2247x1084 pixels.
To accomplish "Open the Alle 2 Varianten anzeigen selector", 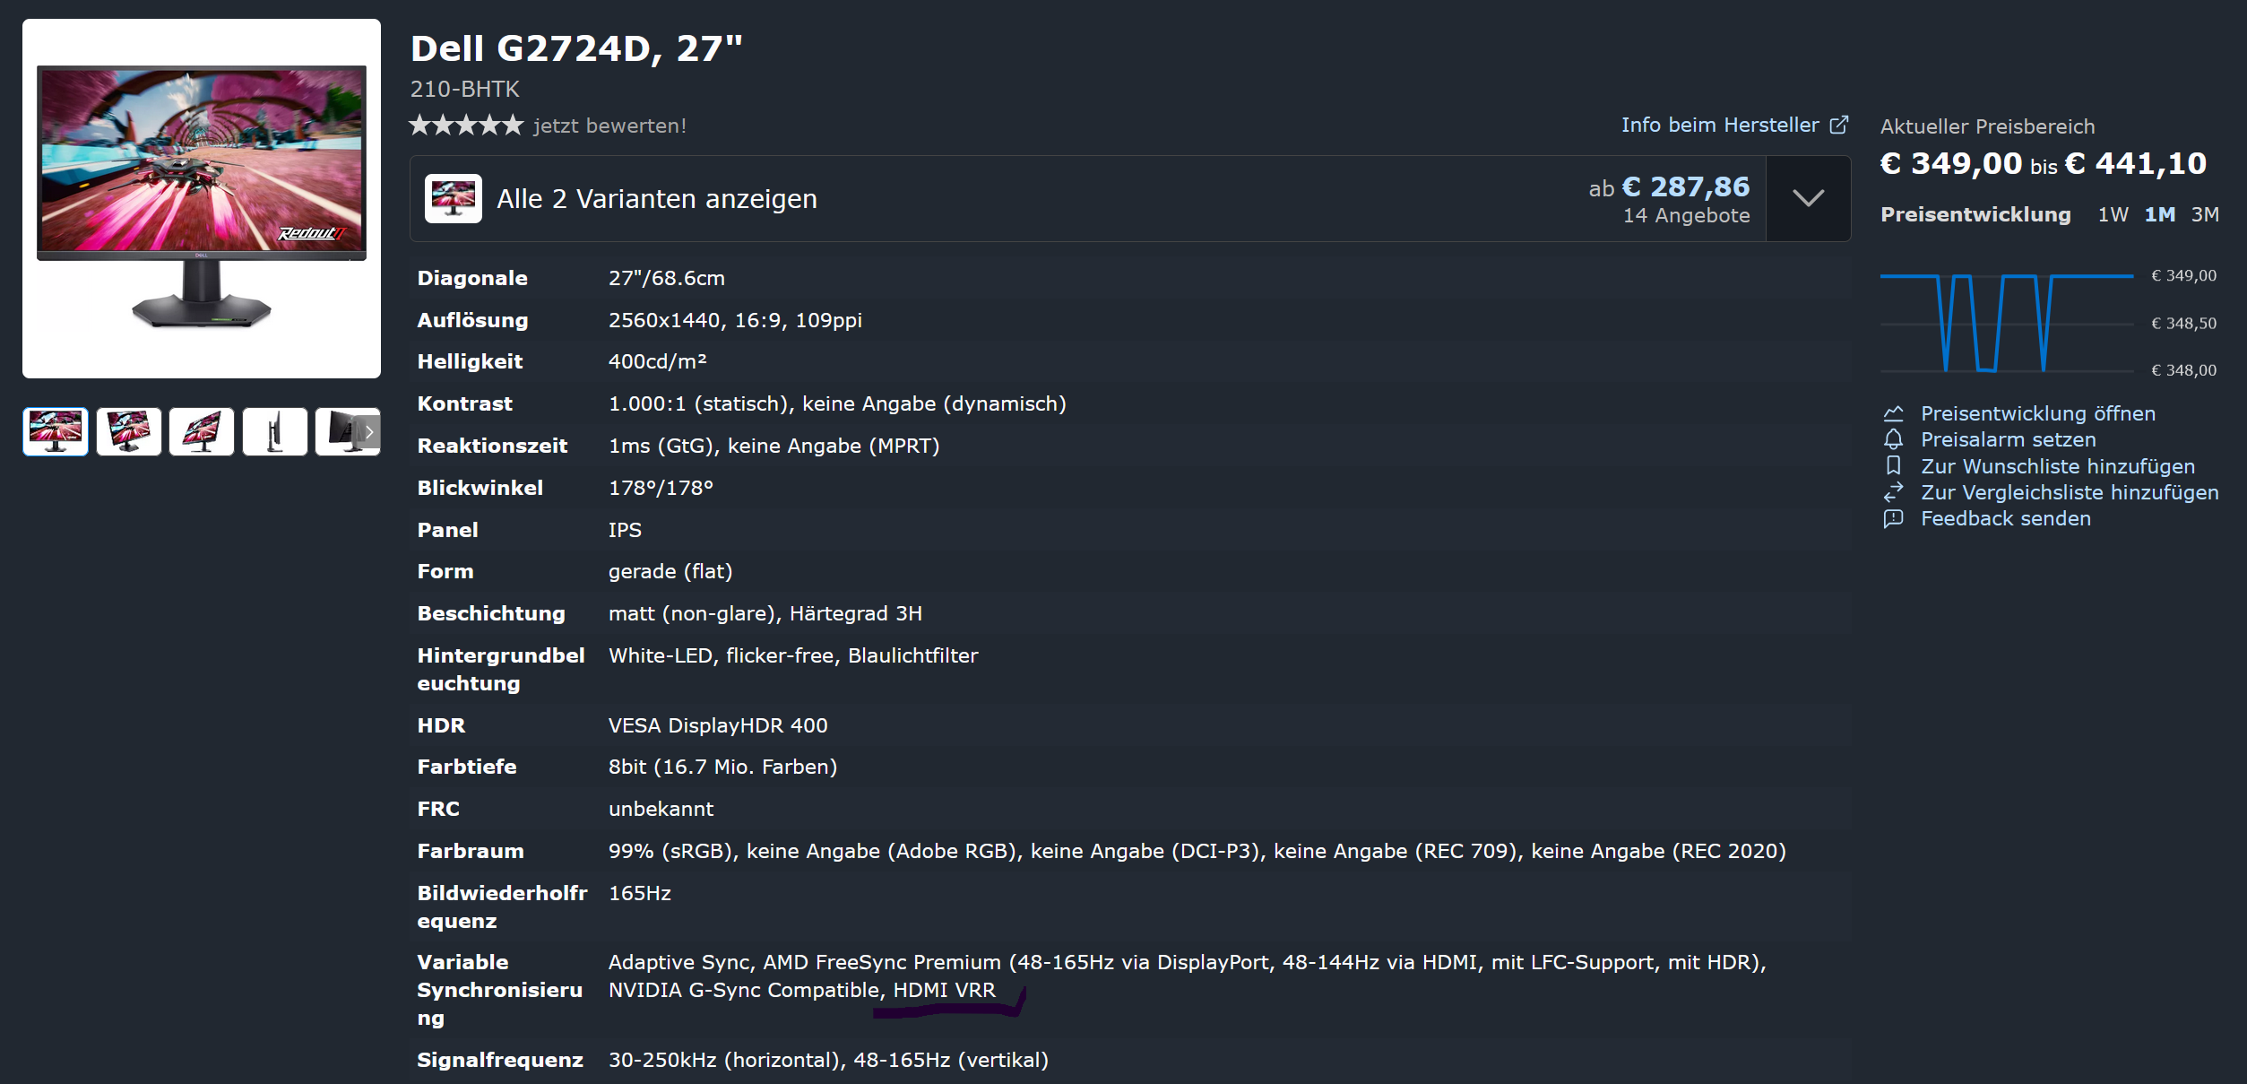I will (656, 198).
